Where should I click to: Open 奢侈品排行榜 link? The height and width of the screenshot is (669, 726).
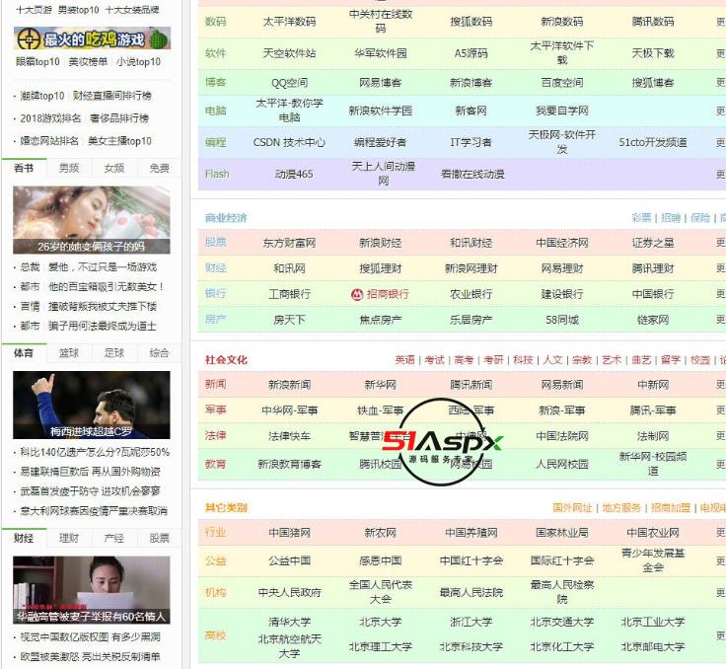[x=119, y=118]
